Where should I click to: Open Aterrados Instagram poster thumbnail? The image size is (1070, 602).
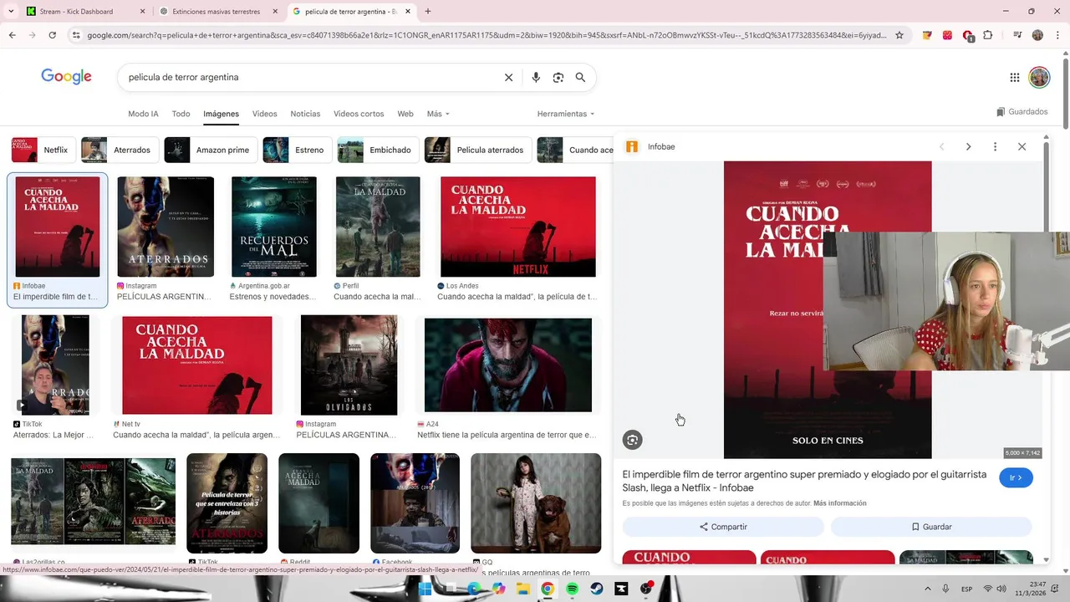(166, 227)
